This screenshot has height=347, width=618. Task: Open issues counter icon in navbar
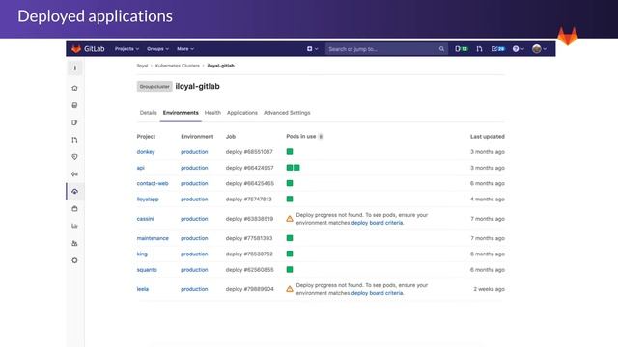tap(462, 49)
